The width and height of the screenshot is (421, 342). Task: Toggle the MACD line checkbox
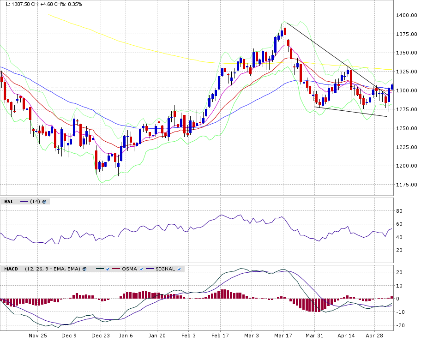point(107,269)
